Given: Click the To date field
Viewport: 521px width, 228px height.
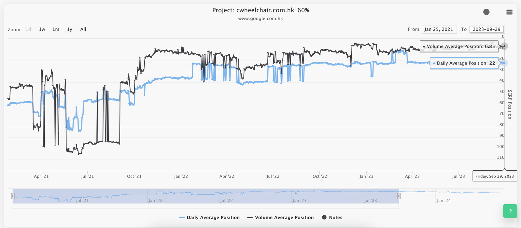Looking at the screenshot, I should [486, 29].
